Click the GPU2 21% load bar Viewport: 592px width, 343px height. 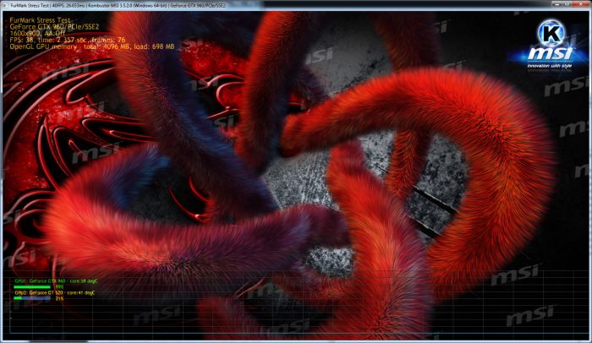[x=32, y=298]
